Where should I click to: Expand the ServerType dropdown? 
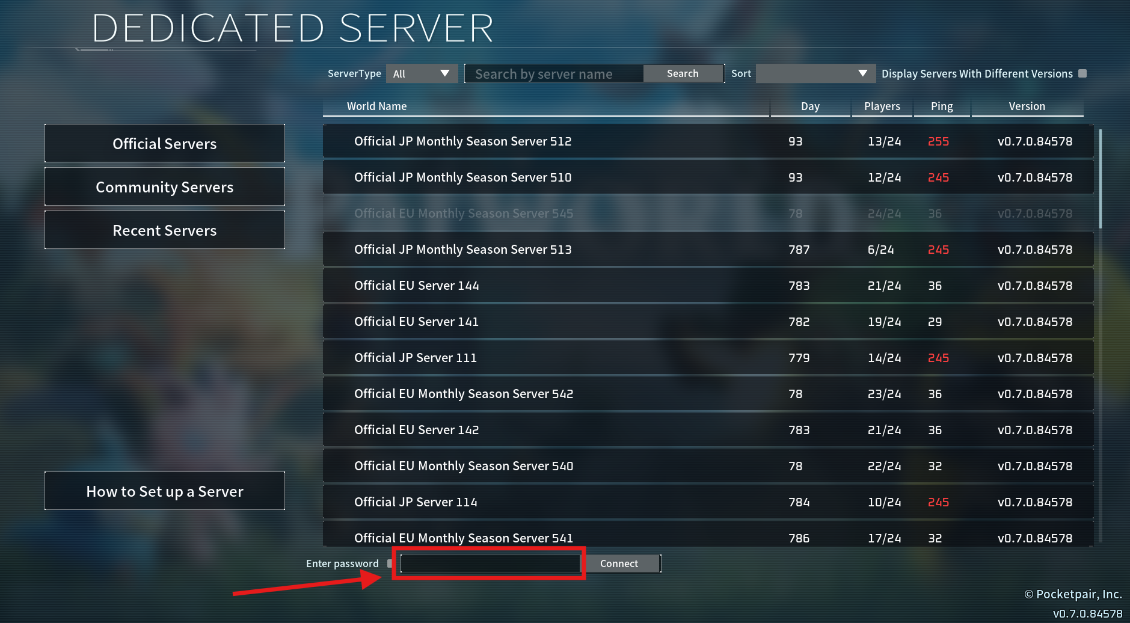[422, 73]
